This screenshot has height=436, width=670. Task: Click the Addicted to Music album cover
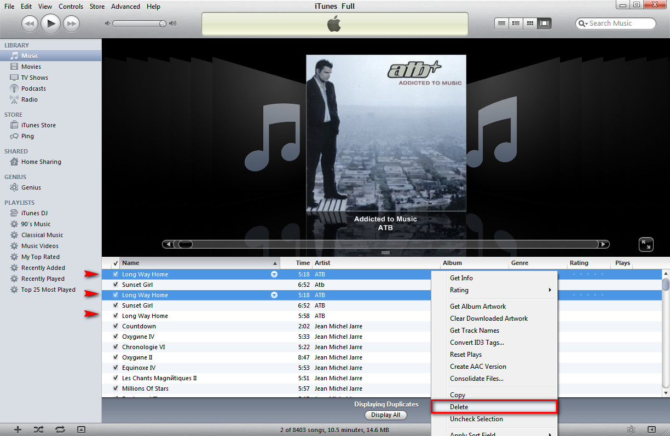386,133
